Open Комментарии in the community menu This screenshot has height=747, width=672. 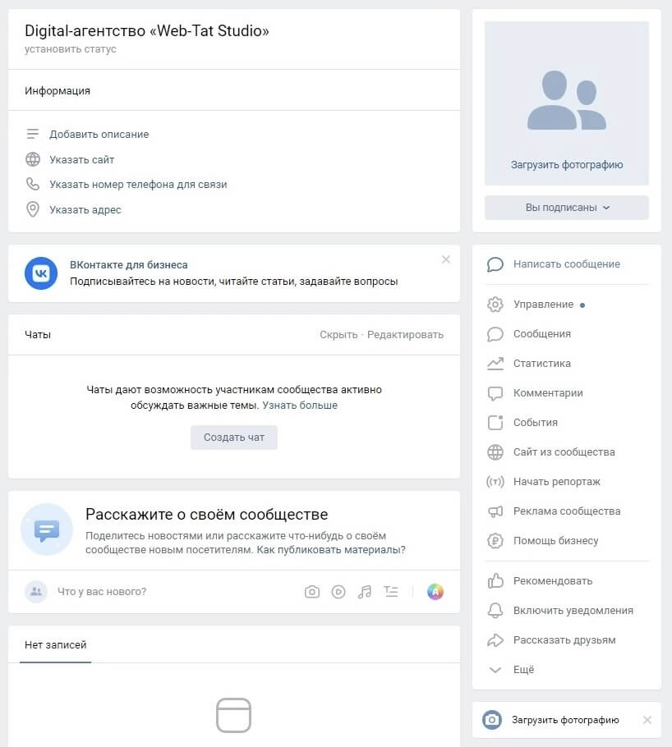(x=548, y=393)
